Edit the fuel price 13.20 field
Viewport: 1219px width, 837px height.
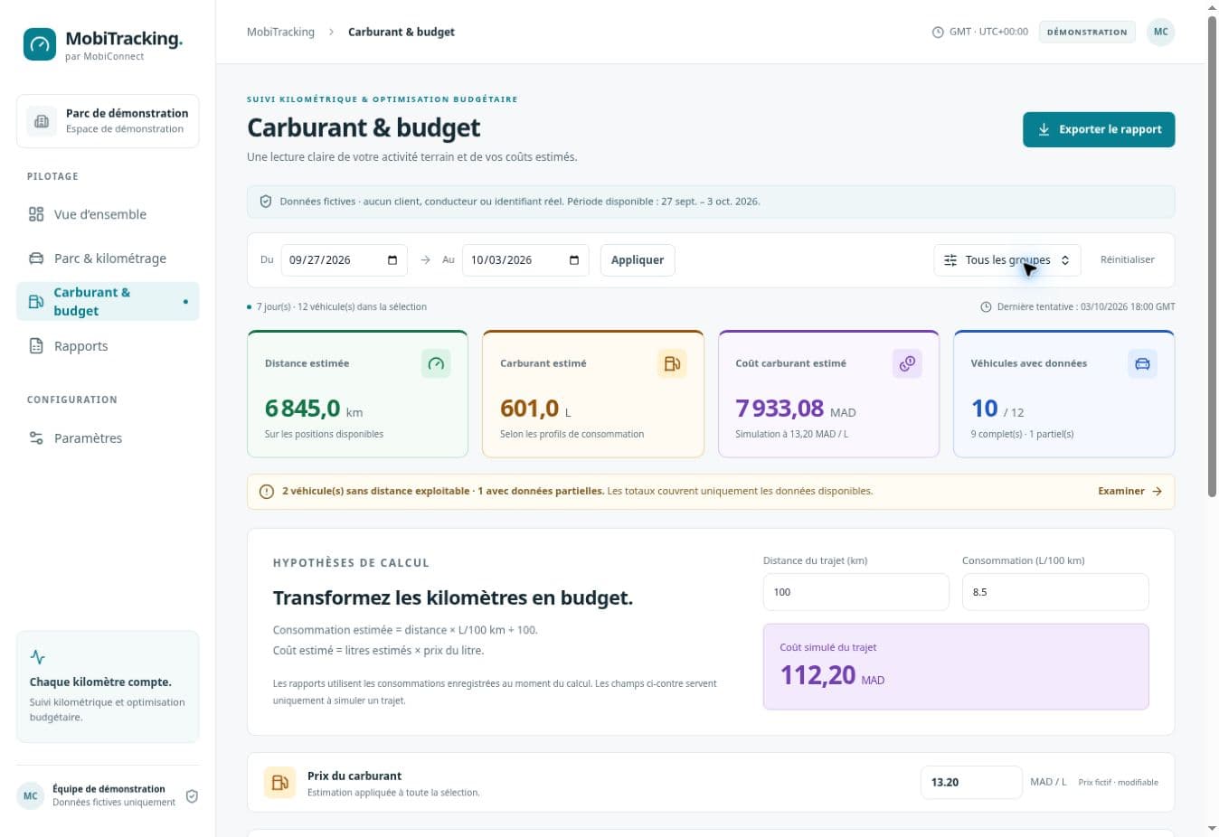point(971,783)
